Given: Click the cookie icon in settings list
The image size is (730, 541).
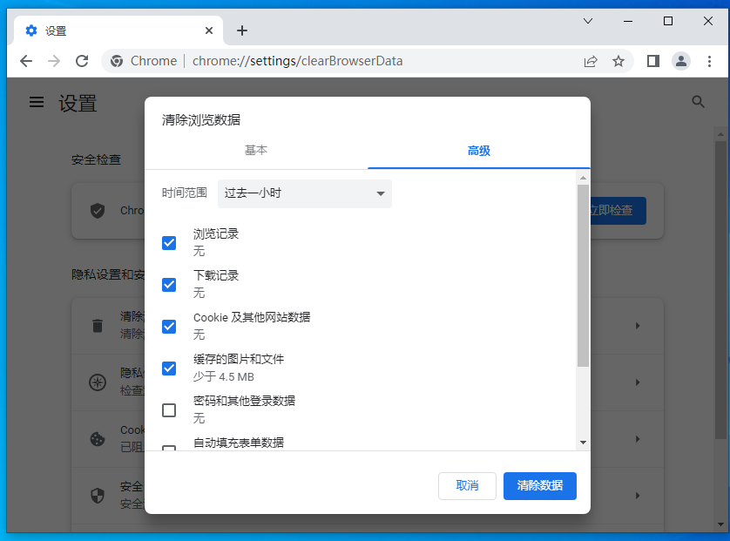Looking at the screenshot, I should (98, 439).
